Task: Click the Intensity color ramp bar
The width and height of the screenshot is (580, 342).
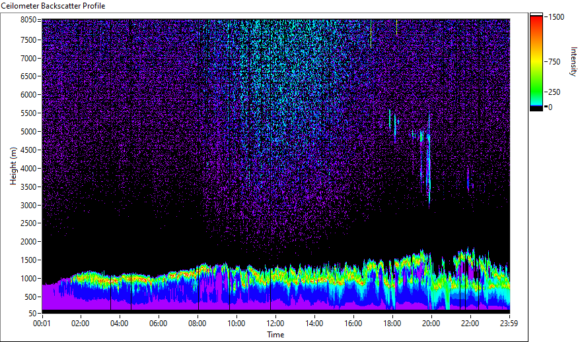Action: [536, 62]
